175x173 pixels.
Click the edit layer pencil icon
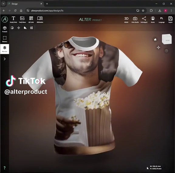[12, 28]
